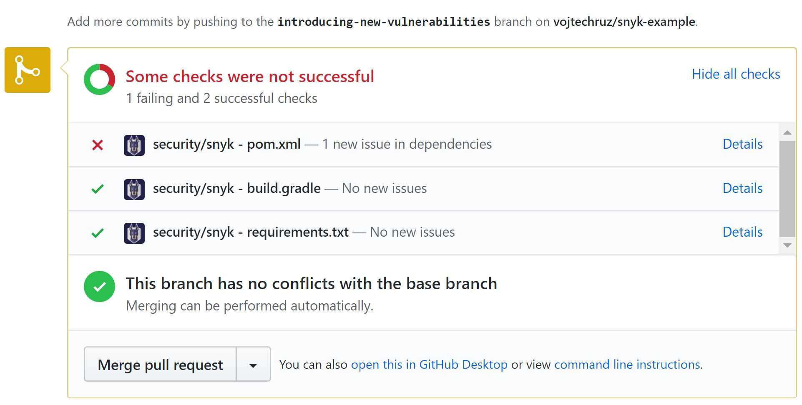This screenshot has height=405, width=802.
Task: Click the Snyk avatar for pom.xml check
Action: pyautogui.click(x=134, y=145)
